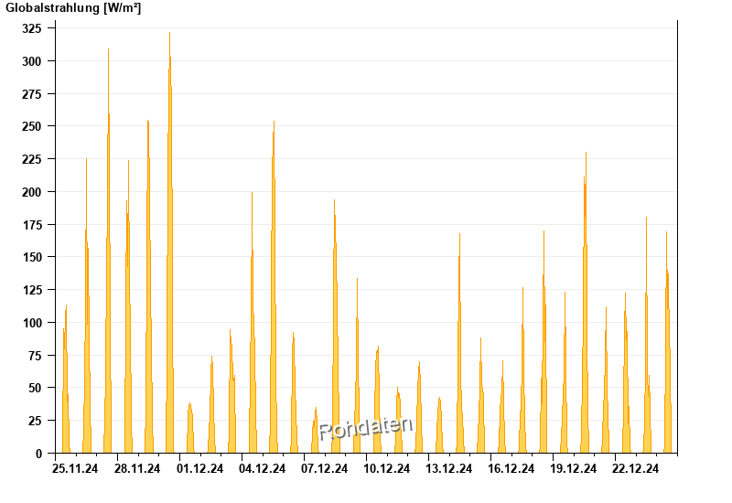Click the 22.12.24 date label
Screen dimensions: 732x503
point(635,468)
